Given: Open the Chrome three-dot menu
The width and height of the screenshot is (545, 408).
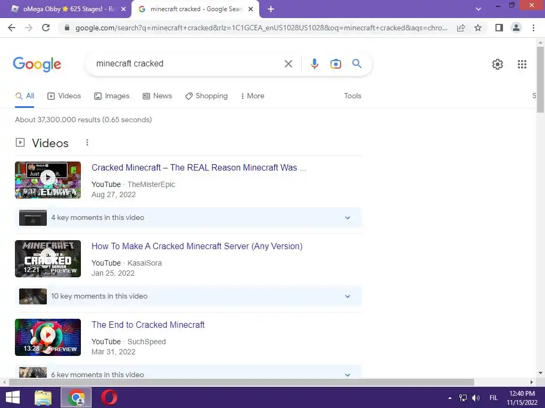Looking at the screenshot, I should click(x=533, y=28).
